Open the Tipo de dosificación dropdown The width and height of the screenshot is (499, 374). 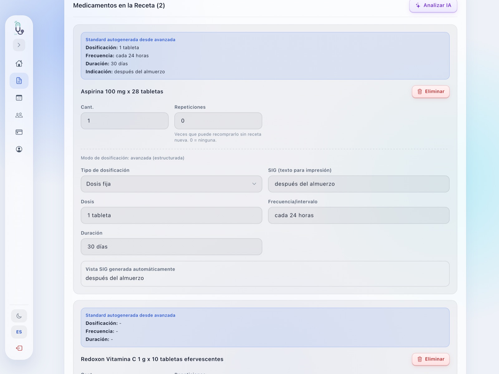coord(172,184)
